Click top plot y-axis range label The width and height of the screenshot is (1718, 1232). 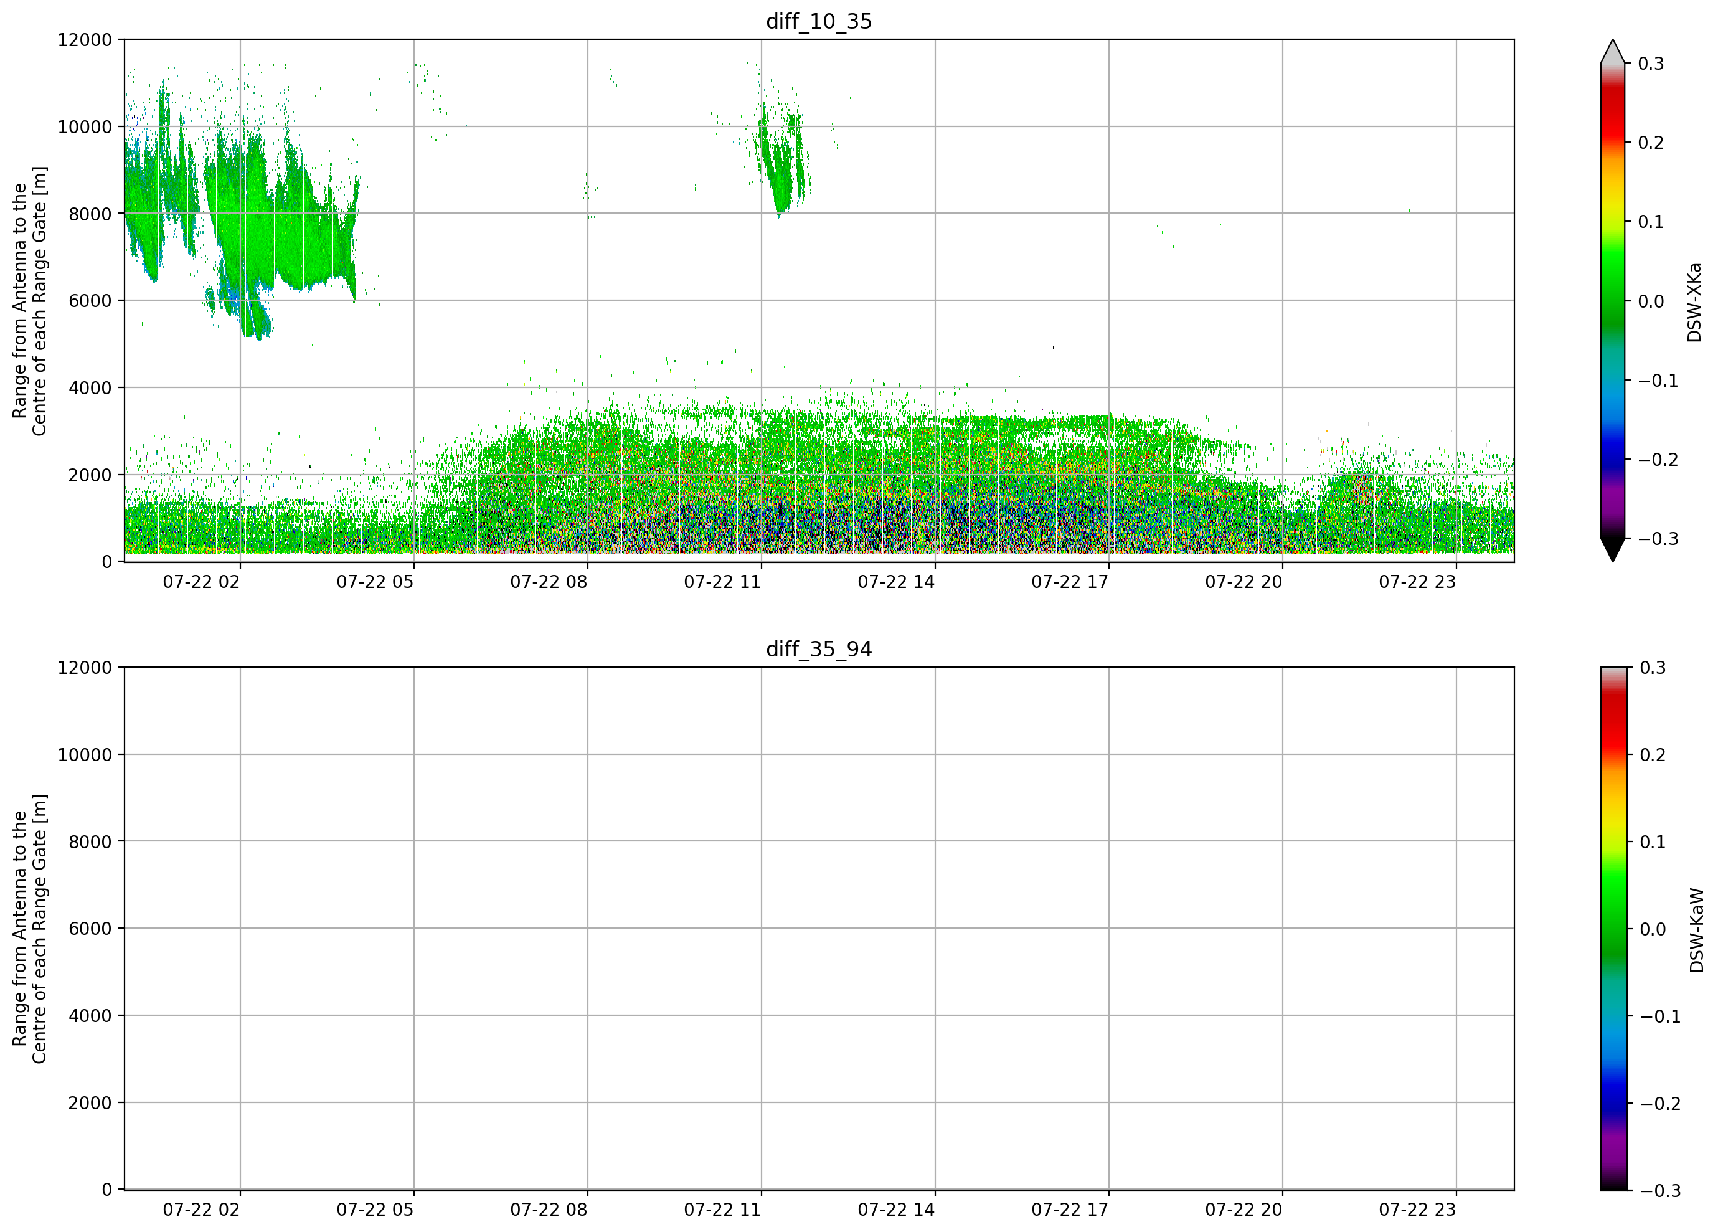29,301
